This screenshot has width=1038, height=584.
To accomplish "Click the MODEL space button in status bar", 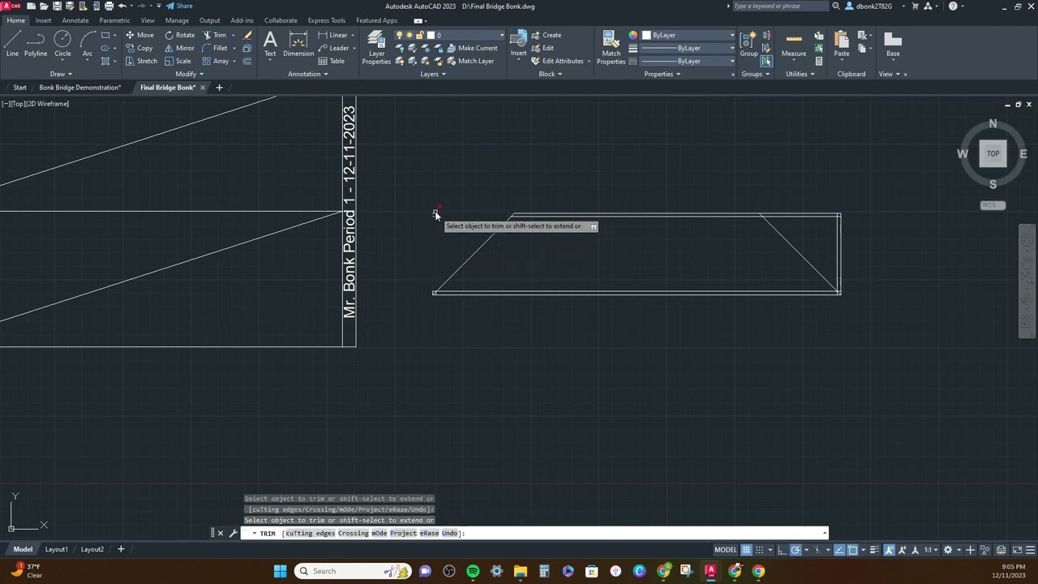I will [x=725, y=550].
